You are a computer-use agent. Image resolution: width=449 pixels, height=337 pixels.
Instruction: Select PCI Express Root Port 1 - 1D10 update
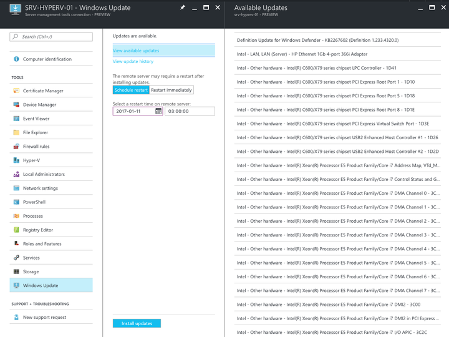tap(337, 82)
